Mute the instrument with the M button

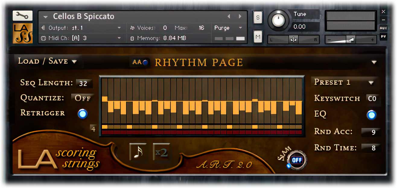pyautogui.click(x=258, y=36)
